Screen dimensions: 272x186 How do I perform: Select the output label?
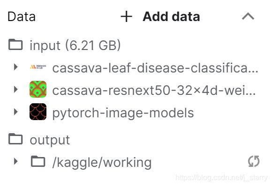tap(50, 140)
